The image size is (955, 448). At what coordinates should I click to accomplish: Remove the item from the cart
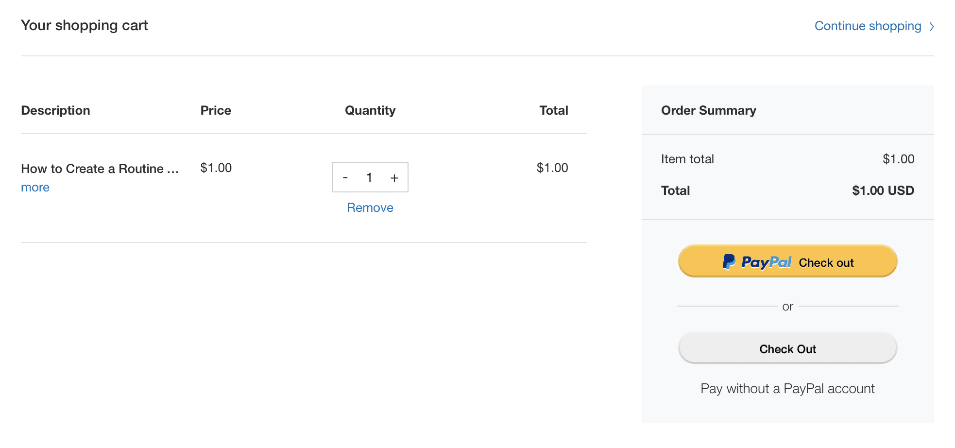pyautogui.click(x=370, y=207)
